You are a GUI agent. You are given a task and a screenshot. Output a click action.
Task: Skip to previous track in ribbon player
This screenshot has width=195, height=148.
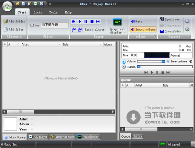pyautogui.click(x=74, y=21)
